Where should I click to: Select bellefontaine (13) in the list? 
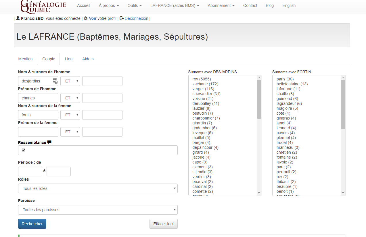point(292,84)
